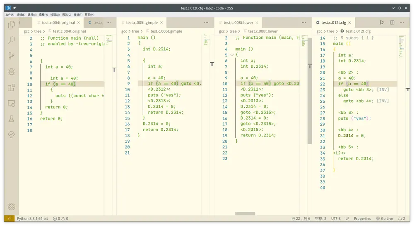Split the editor to the right
This screenshot has width=414, height=226.
[392, 23]
